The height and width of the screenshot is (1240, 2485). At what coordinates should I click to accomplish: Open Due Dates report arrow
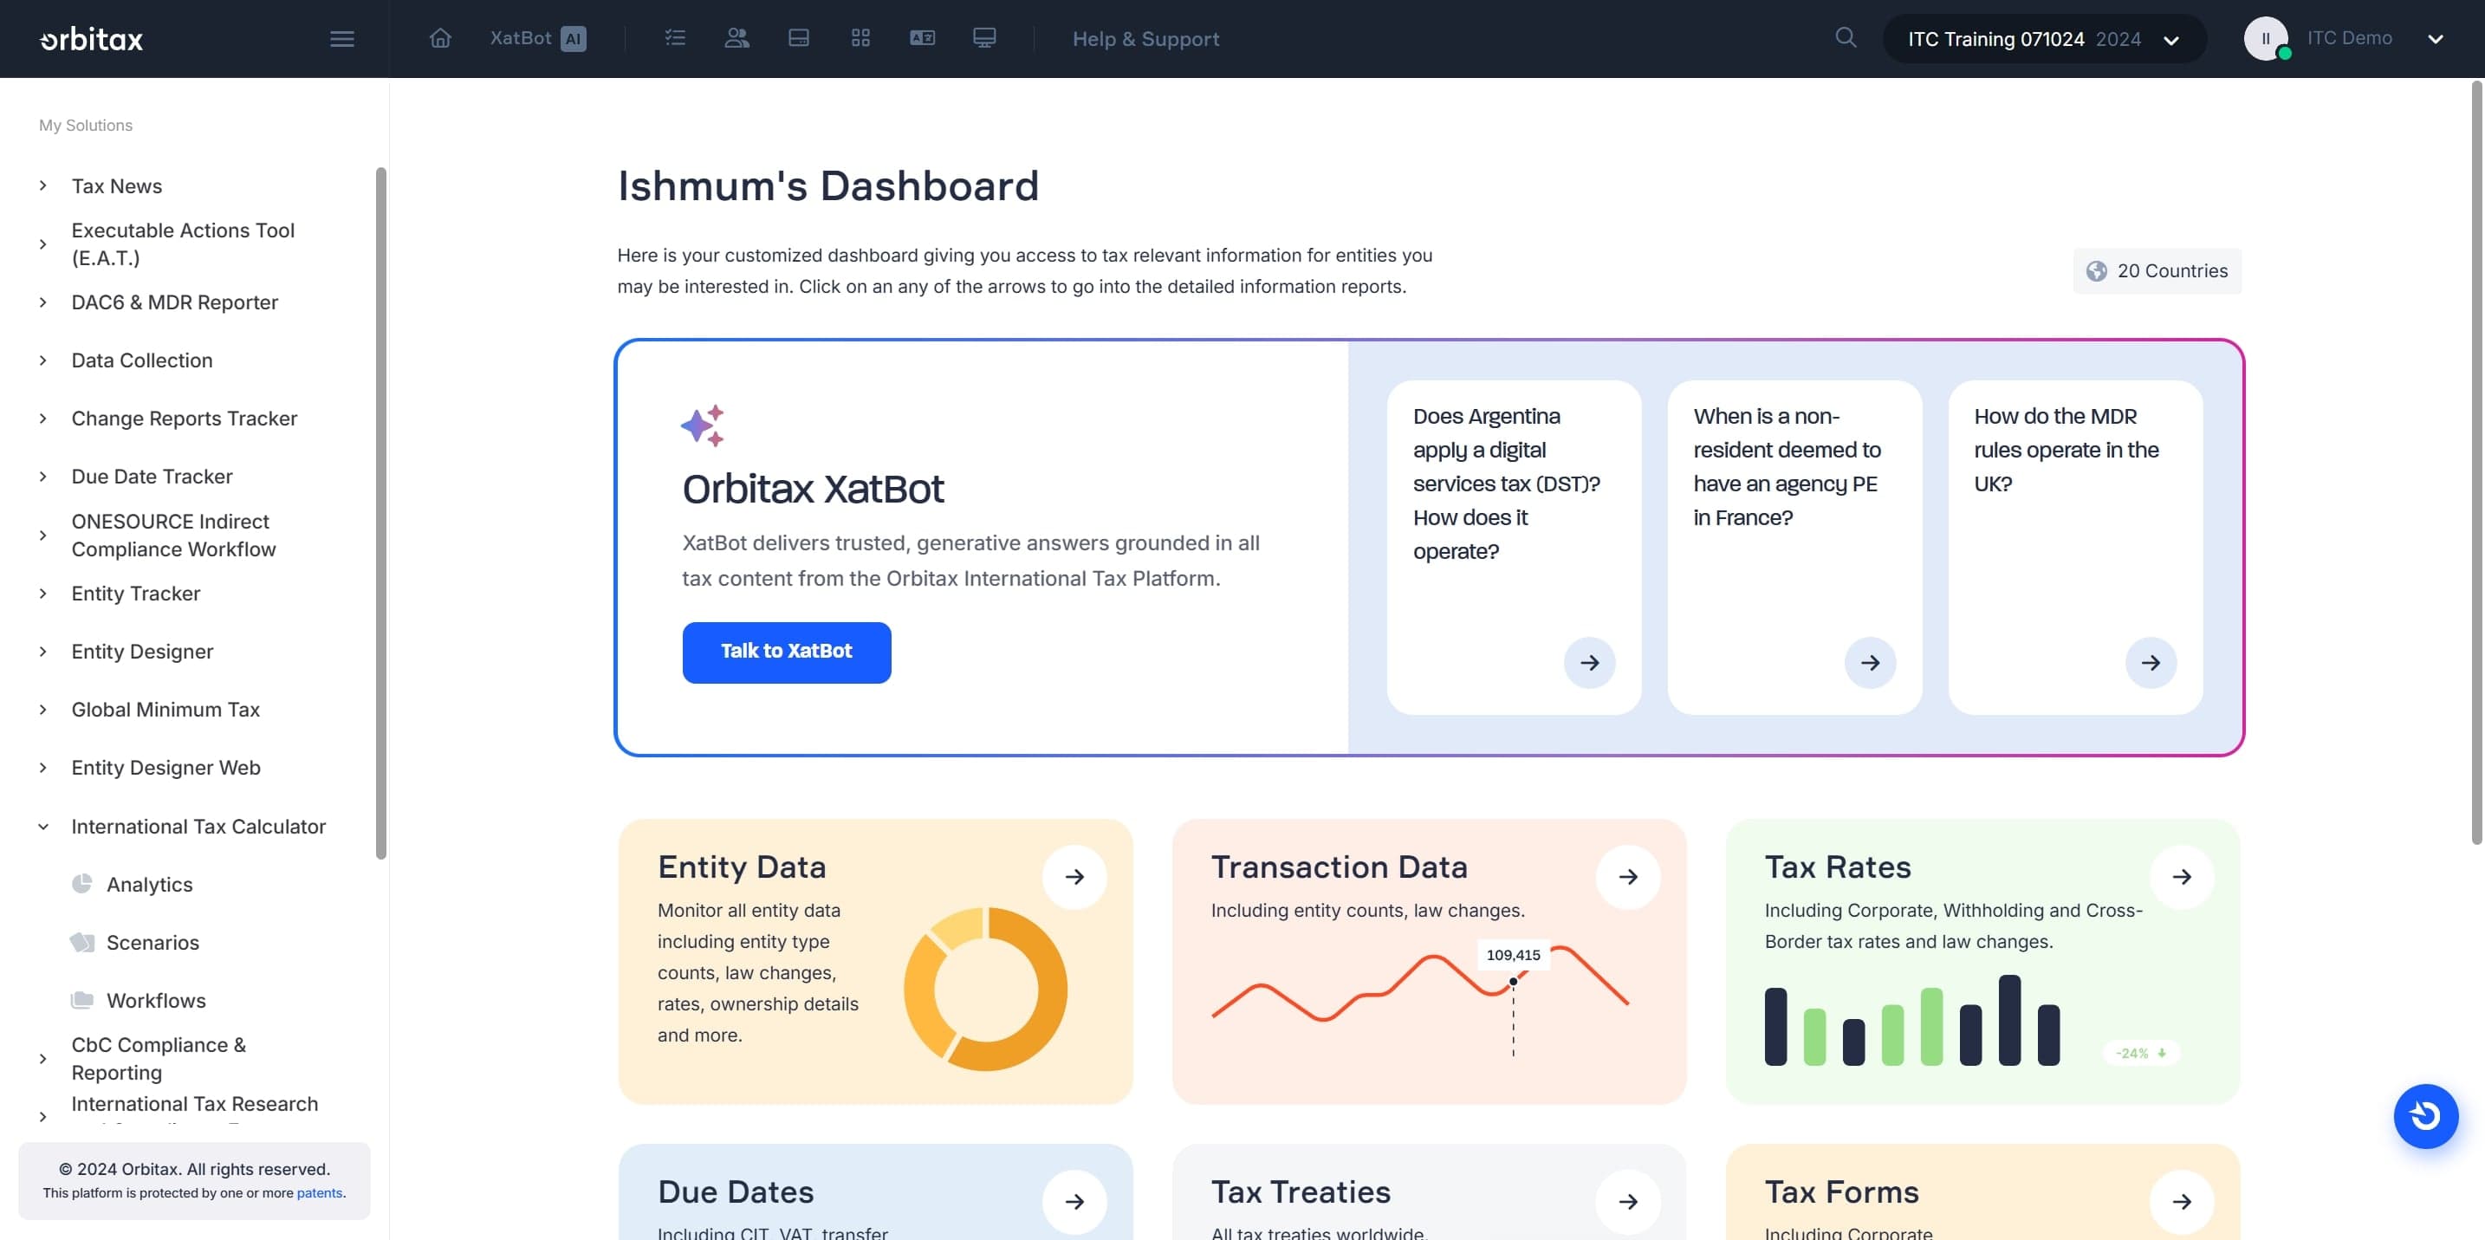pos(1074,1201)
